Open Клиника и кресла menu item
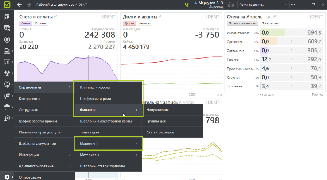The height and width of the screenshot is (180, 327). pos(108,87)
